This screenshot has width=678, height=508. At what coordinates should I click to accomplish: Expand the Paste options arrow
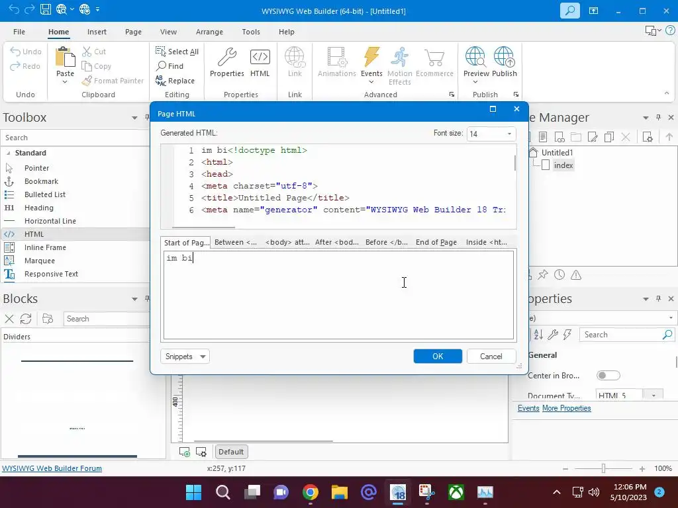pos(65,81)
